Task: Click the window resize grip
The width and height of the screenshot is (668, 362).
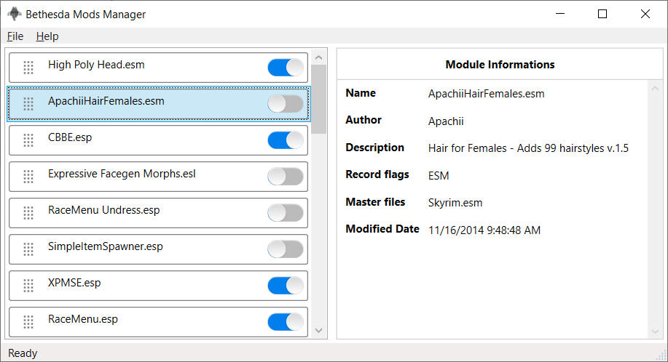Action: click(x=661, y=355)
